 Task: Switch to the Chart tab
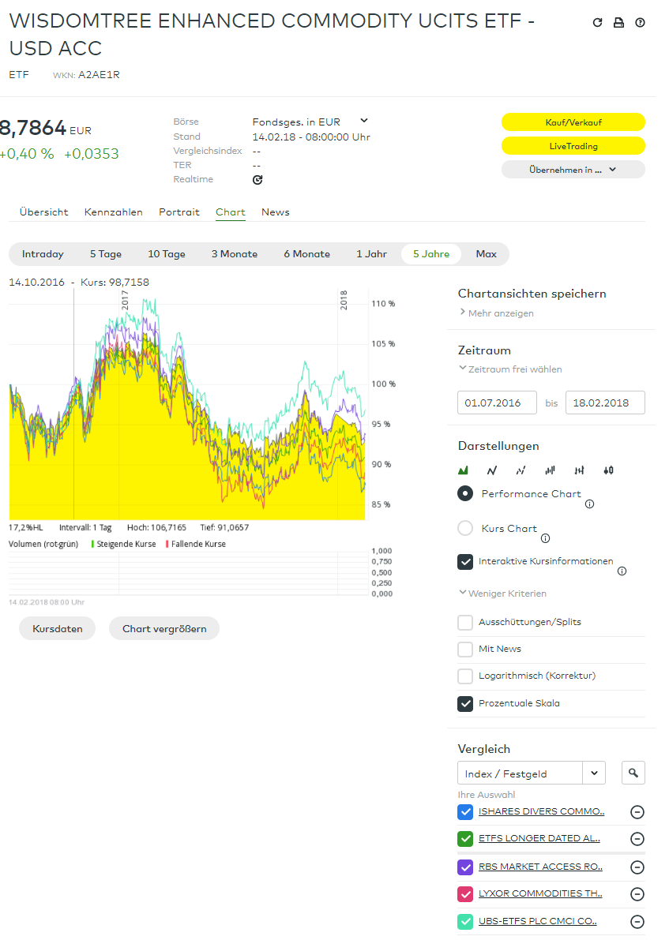[x=231, y=212]
